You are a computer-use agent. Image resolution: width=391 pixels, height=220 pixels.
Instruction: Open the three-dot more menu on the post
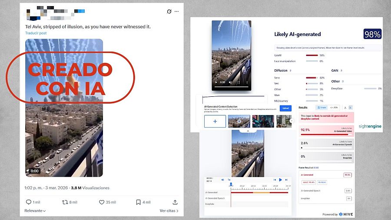click(x=176, y=11)
